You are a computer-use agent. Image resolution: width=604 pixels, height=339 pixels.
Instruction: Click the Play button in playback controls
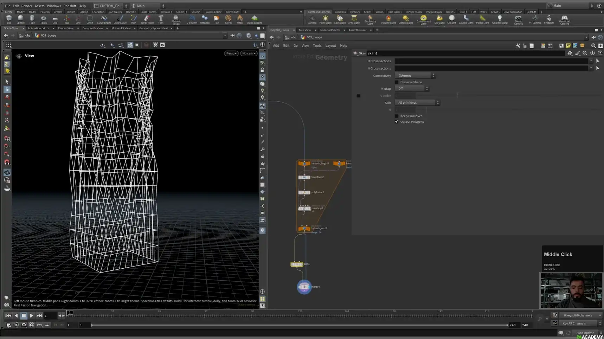tap(31, 315)
